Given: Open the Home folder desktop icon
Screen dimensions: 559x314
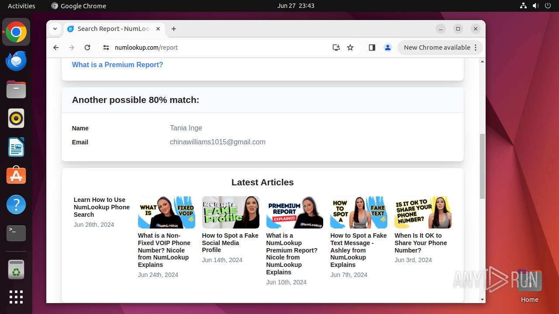Looking at the screenshot, I should coord(529,286).
